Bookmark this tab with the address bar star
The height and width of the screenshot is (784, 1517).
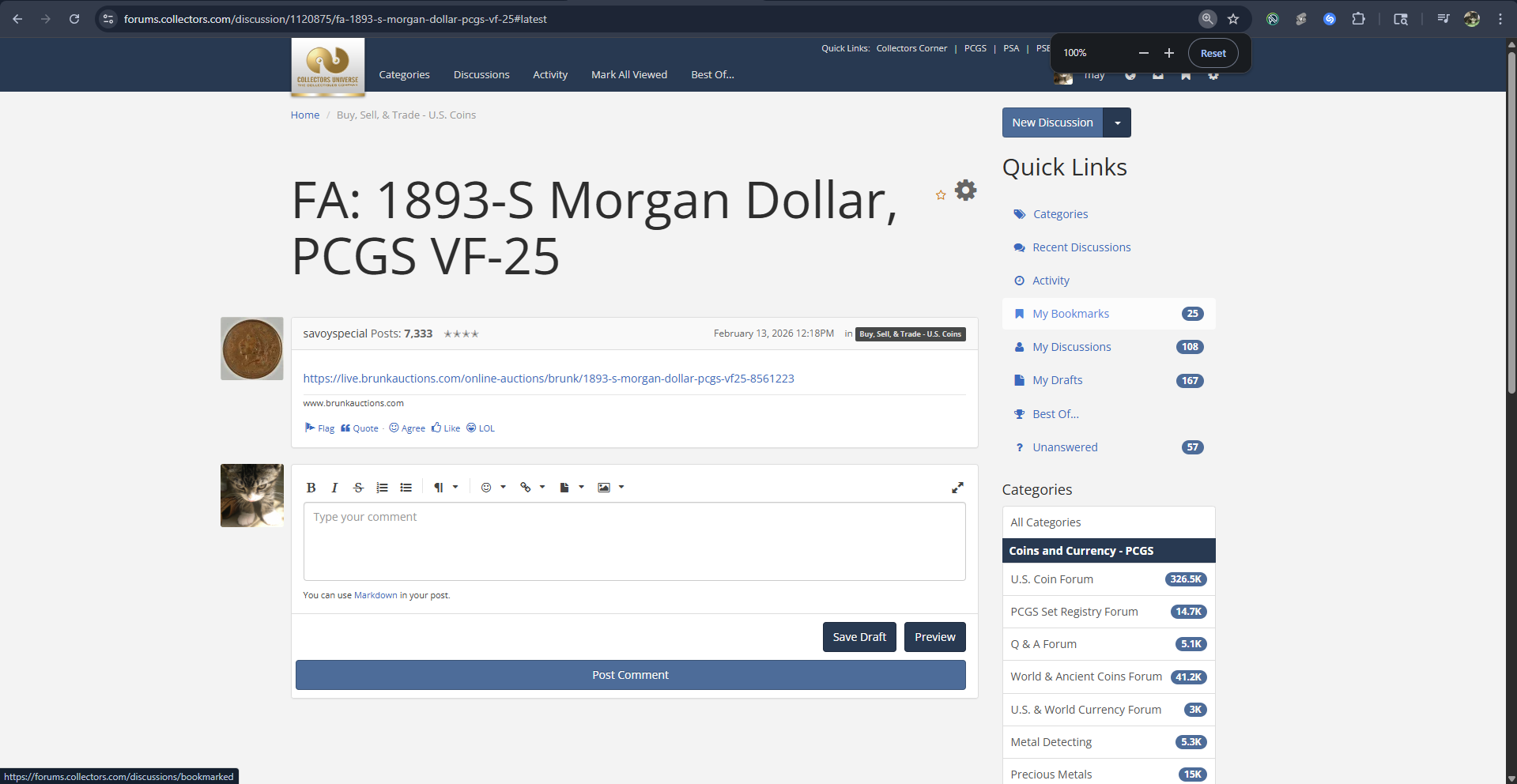pyautogui.click(x=1233, y=19)
